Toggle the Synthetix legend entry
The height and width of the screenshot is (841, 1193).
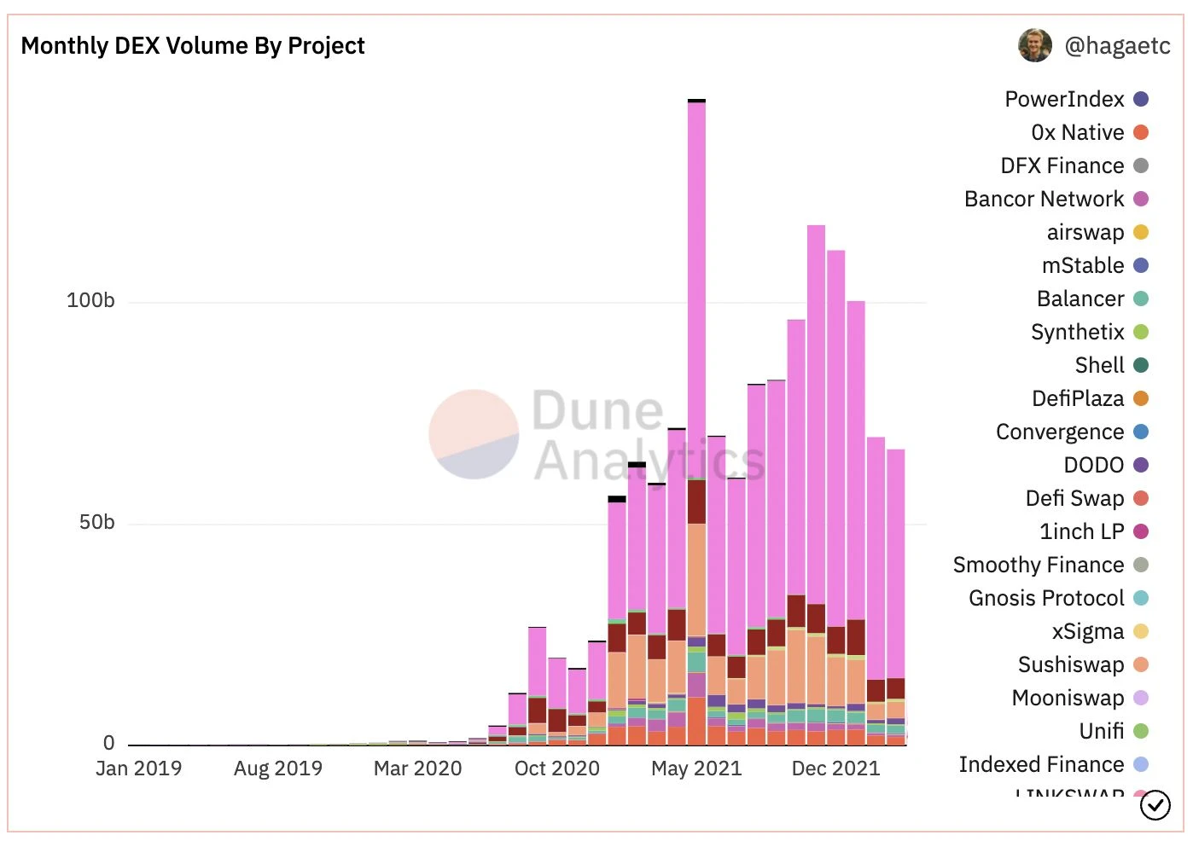[x=1090, y=333]
